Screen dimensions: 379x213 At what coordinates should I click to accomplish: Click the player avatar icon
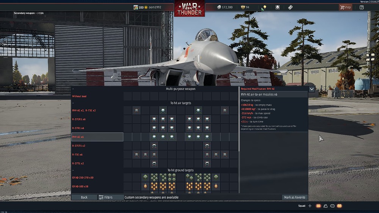click(x=136, y=7)
